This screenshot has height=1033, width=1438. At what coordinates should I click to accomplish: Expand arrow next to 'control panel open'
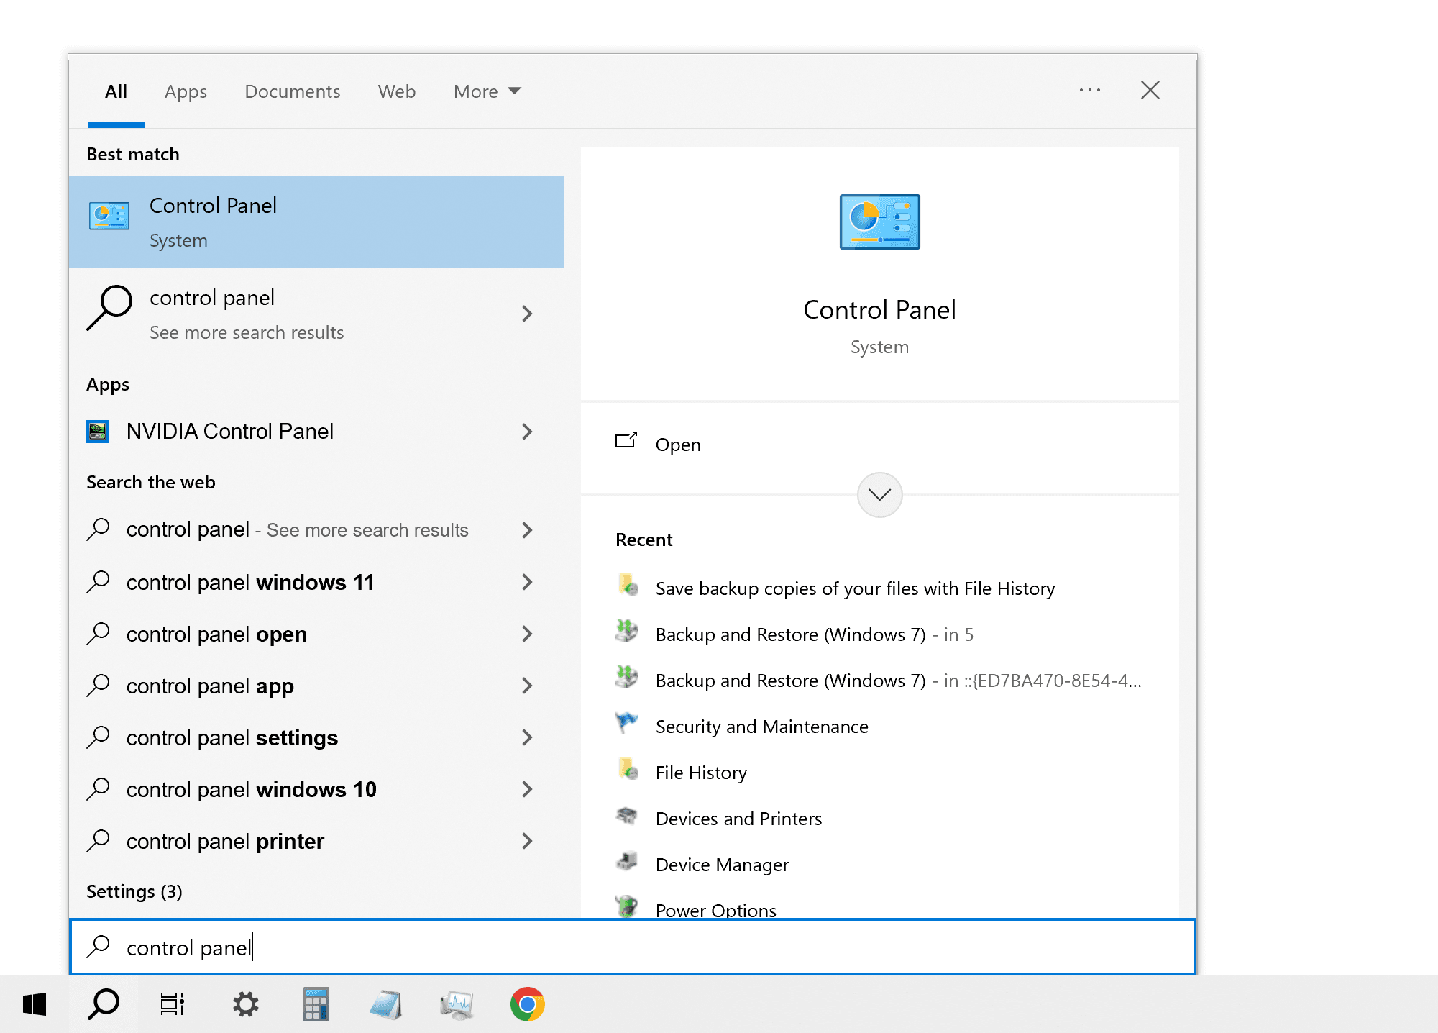[x=527, y=634]
